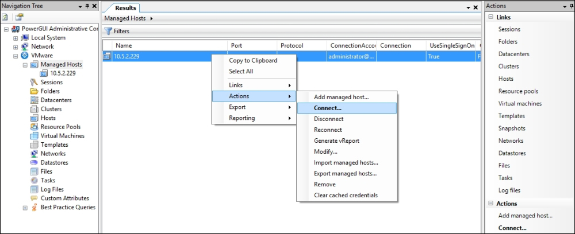Click the row icon beside 10.5.2.229 in results

pos(107,56)
